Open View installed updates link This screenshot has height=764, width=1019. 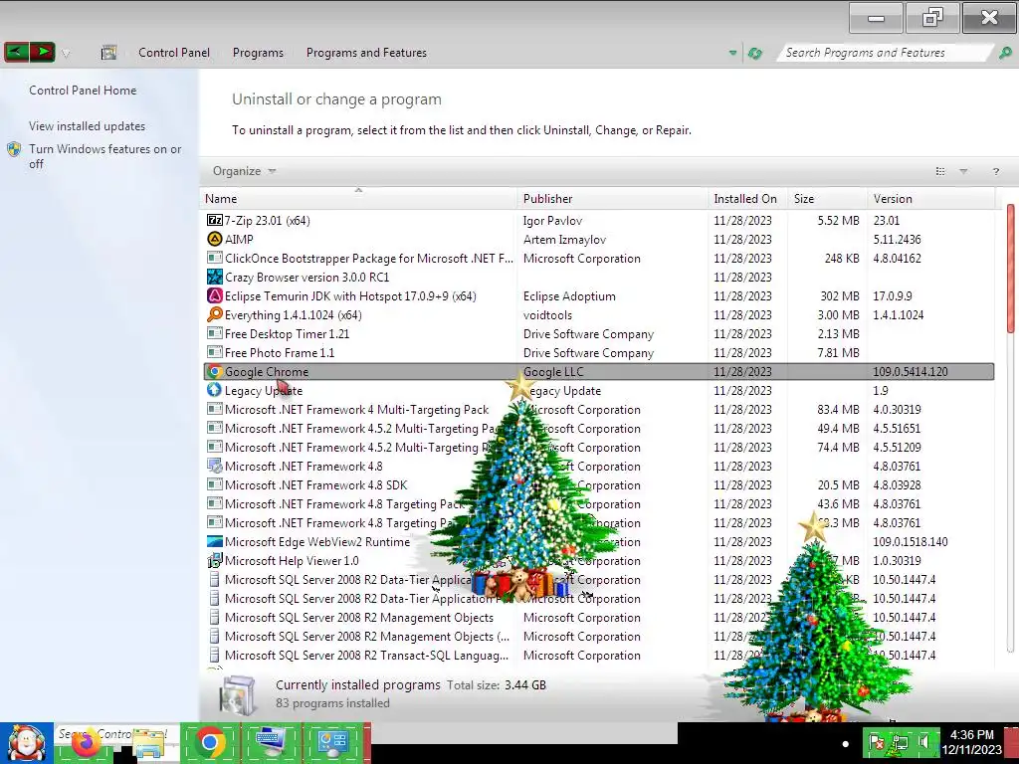click(88, 126)
